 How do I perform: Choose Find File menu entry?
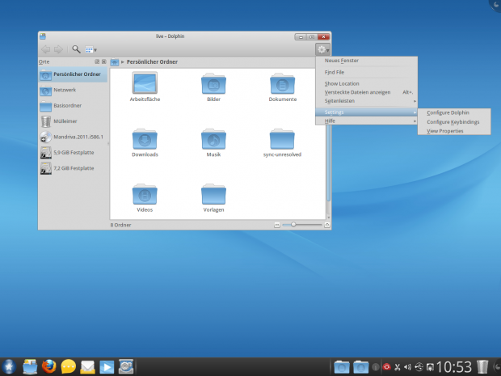click(367, 73)
